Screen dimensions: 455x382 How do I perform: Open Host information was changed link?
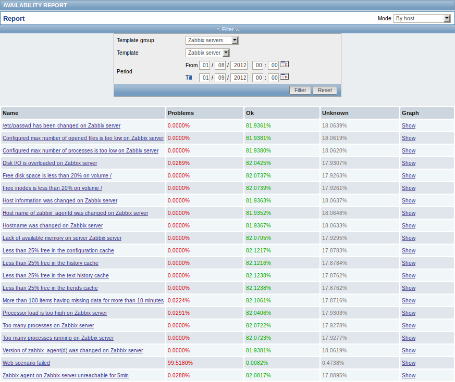60,200
